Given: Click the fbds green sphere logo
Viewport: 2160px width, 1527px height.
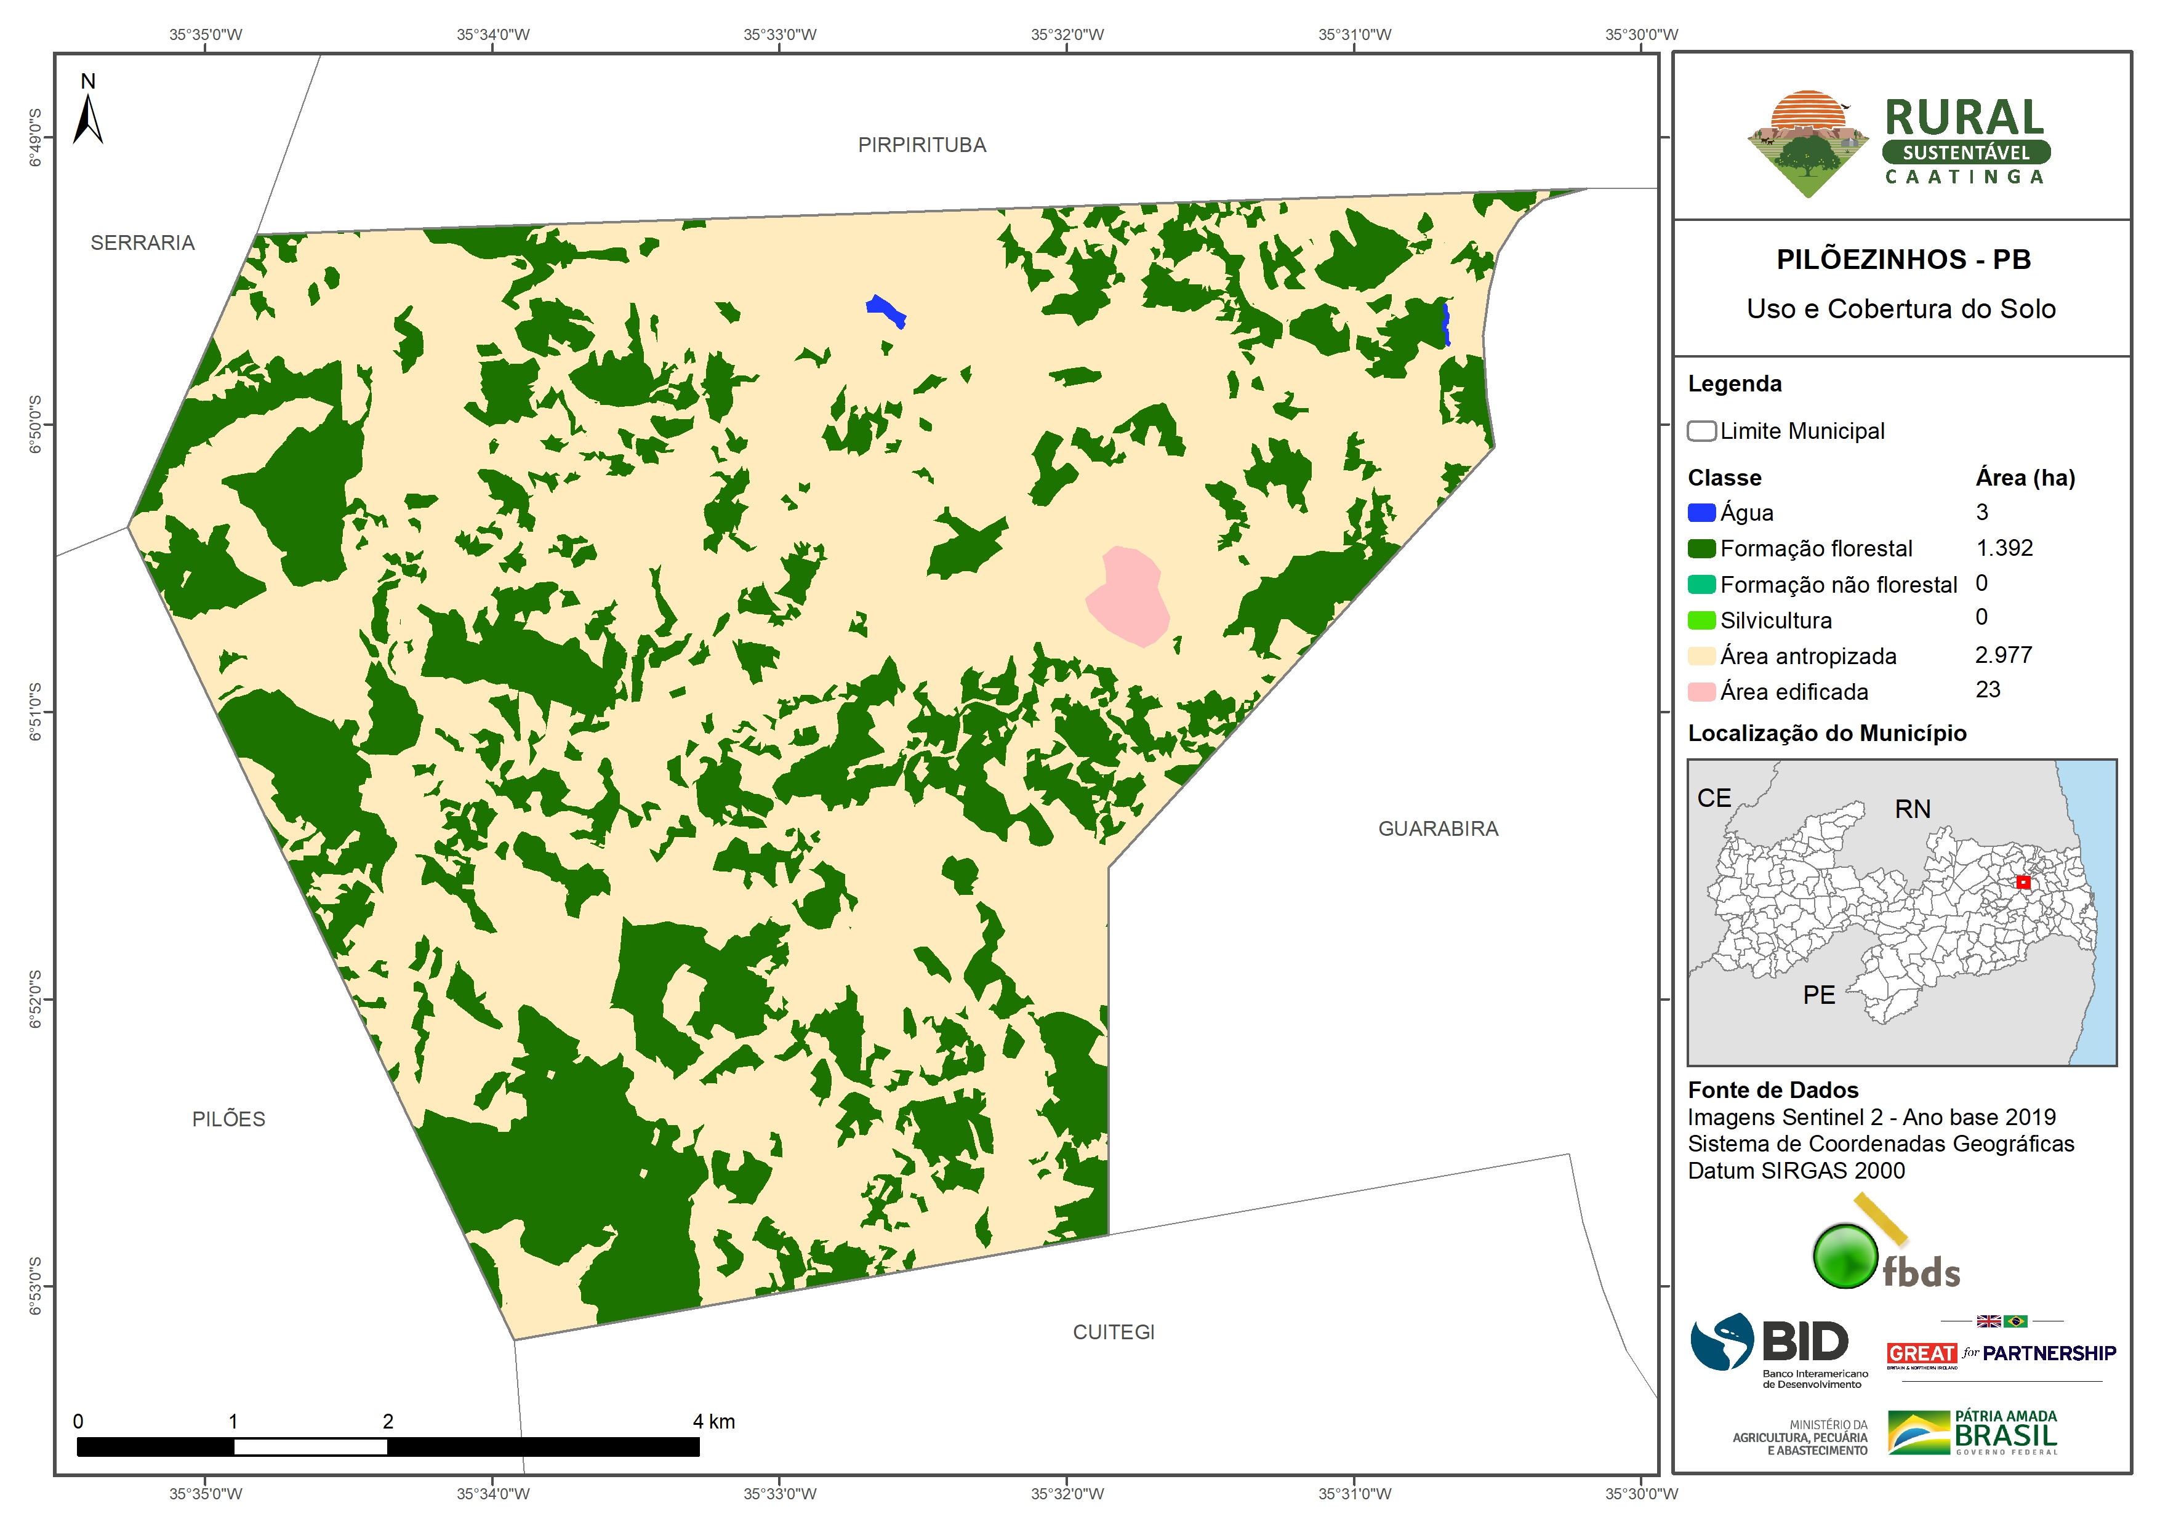Looking at the screenshot, I should click(x=1845, y=1256).
